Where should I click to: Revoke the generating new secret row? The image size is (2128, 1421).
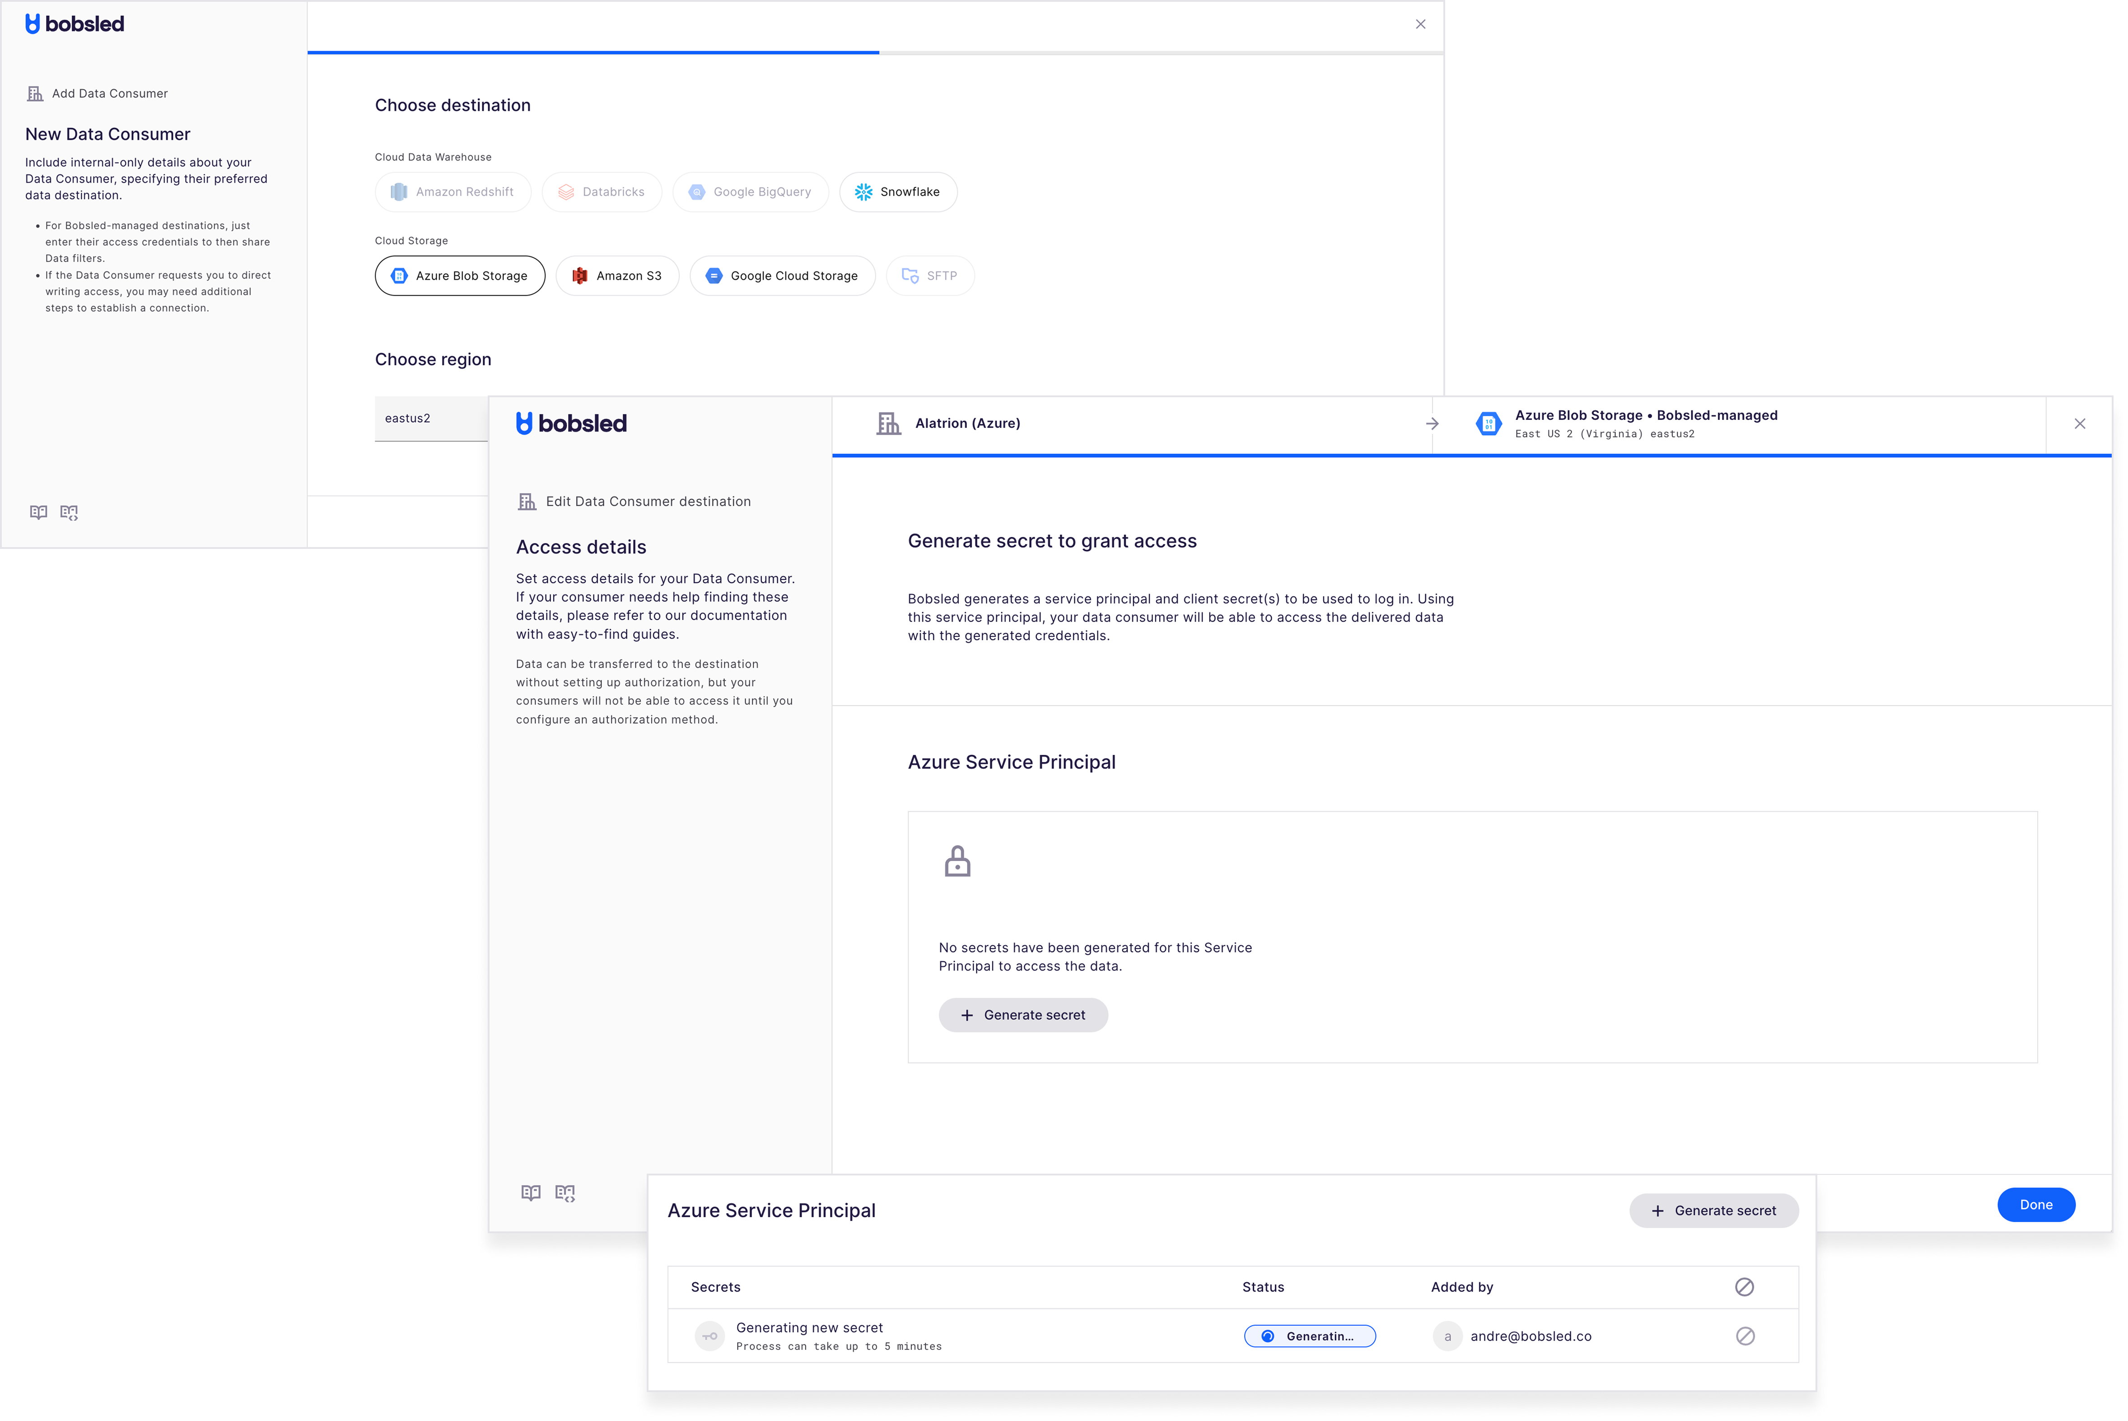point(1745,1336)
